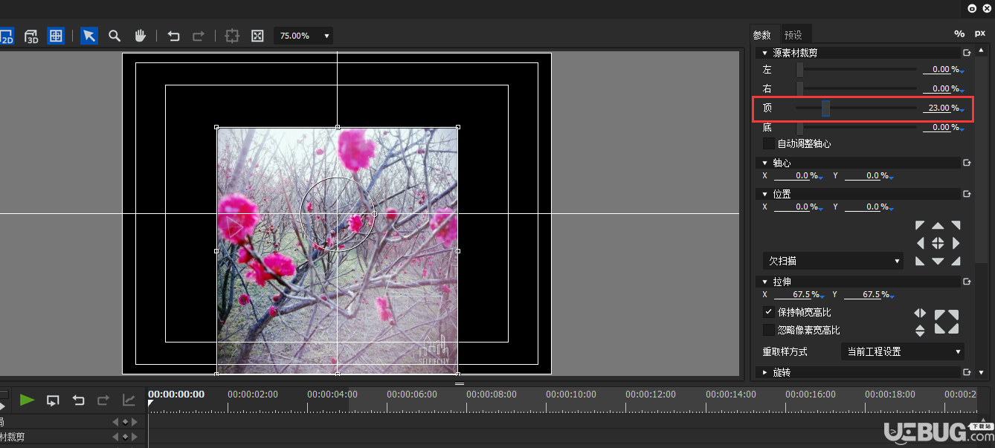Viewport: 995px width, 448px height.
Task: Select the hand pan tool
Action: point(140,36)
